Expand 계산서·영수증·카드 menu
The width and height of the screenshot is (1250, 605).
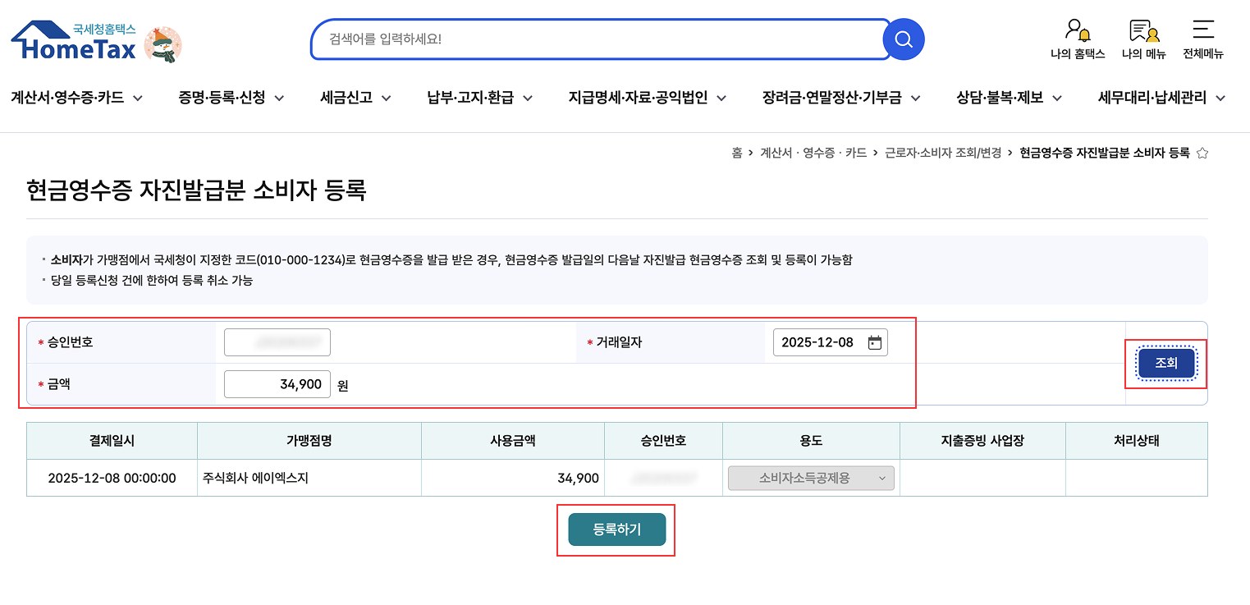pos(76,98)
